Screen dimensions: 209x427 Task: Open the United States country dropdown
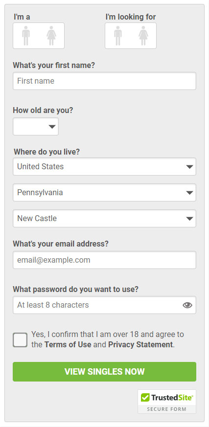[104, 167]
